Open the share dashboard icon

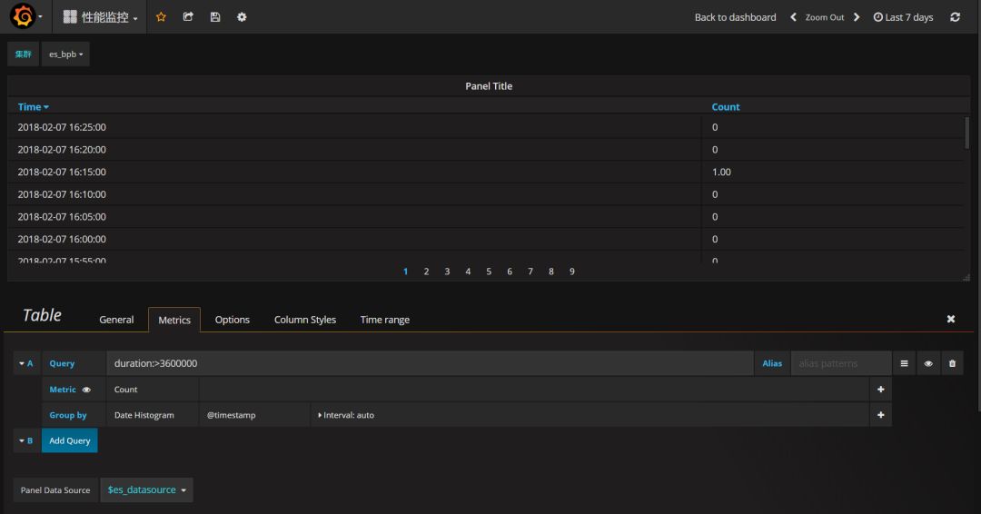point(188,17)
